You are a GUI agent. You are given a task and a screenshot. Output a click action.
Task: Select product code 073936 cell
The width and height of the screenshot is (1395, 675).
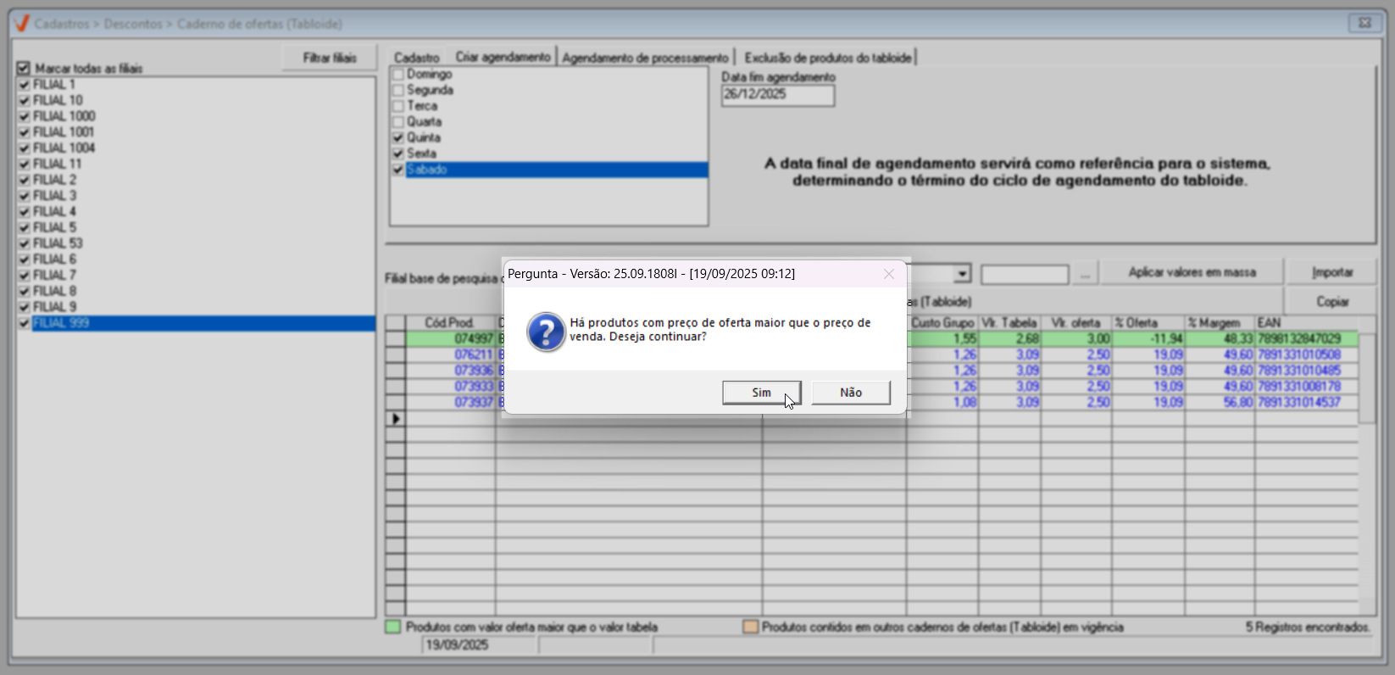pos(451,371)
